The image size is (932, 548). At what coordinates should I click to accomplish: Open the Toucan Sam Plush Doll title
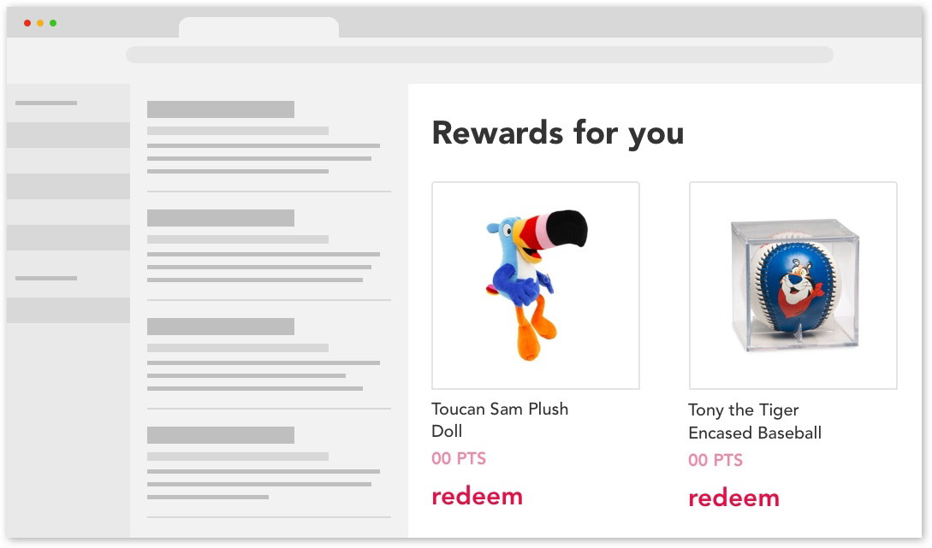(x=500, y=420)
